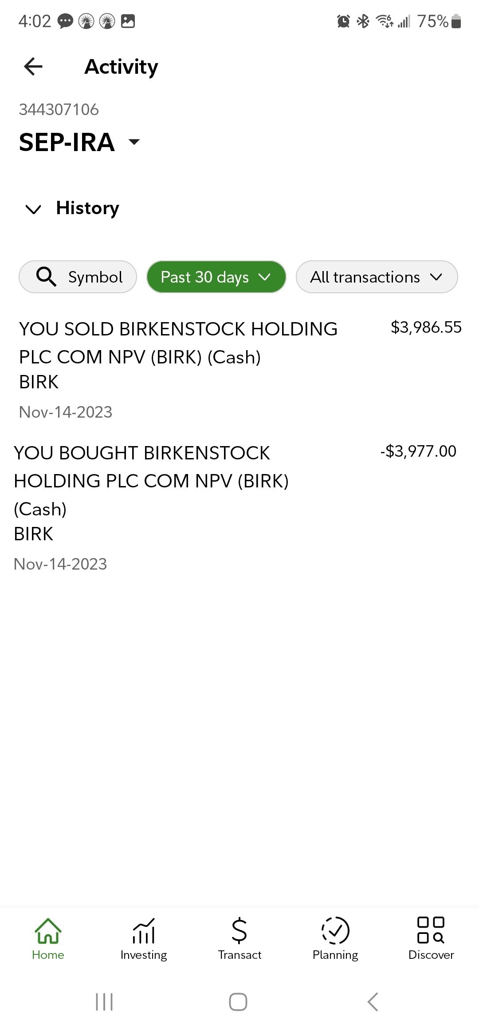Image resolution: width=479 pixels, height=1029 pixels.
Task: Tap the Transact dollar icon
Action: pyautogui.click(x=239, y=931)
